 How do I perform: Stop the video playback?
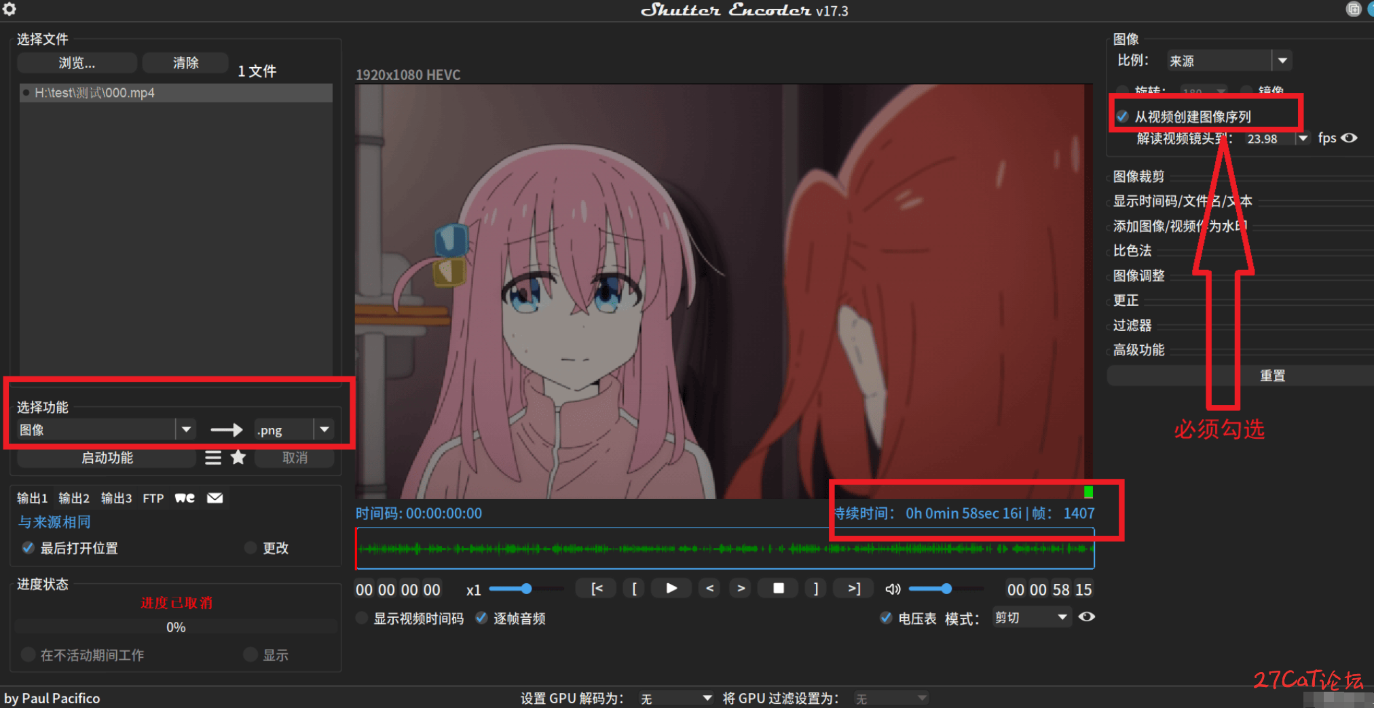(779, 588)
